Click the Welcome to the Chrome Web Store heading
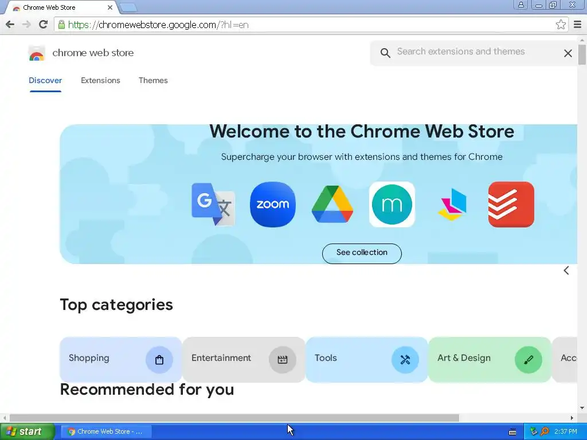The width and height of the screenshot is (587, 440). point(362,131)
